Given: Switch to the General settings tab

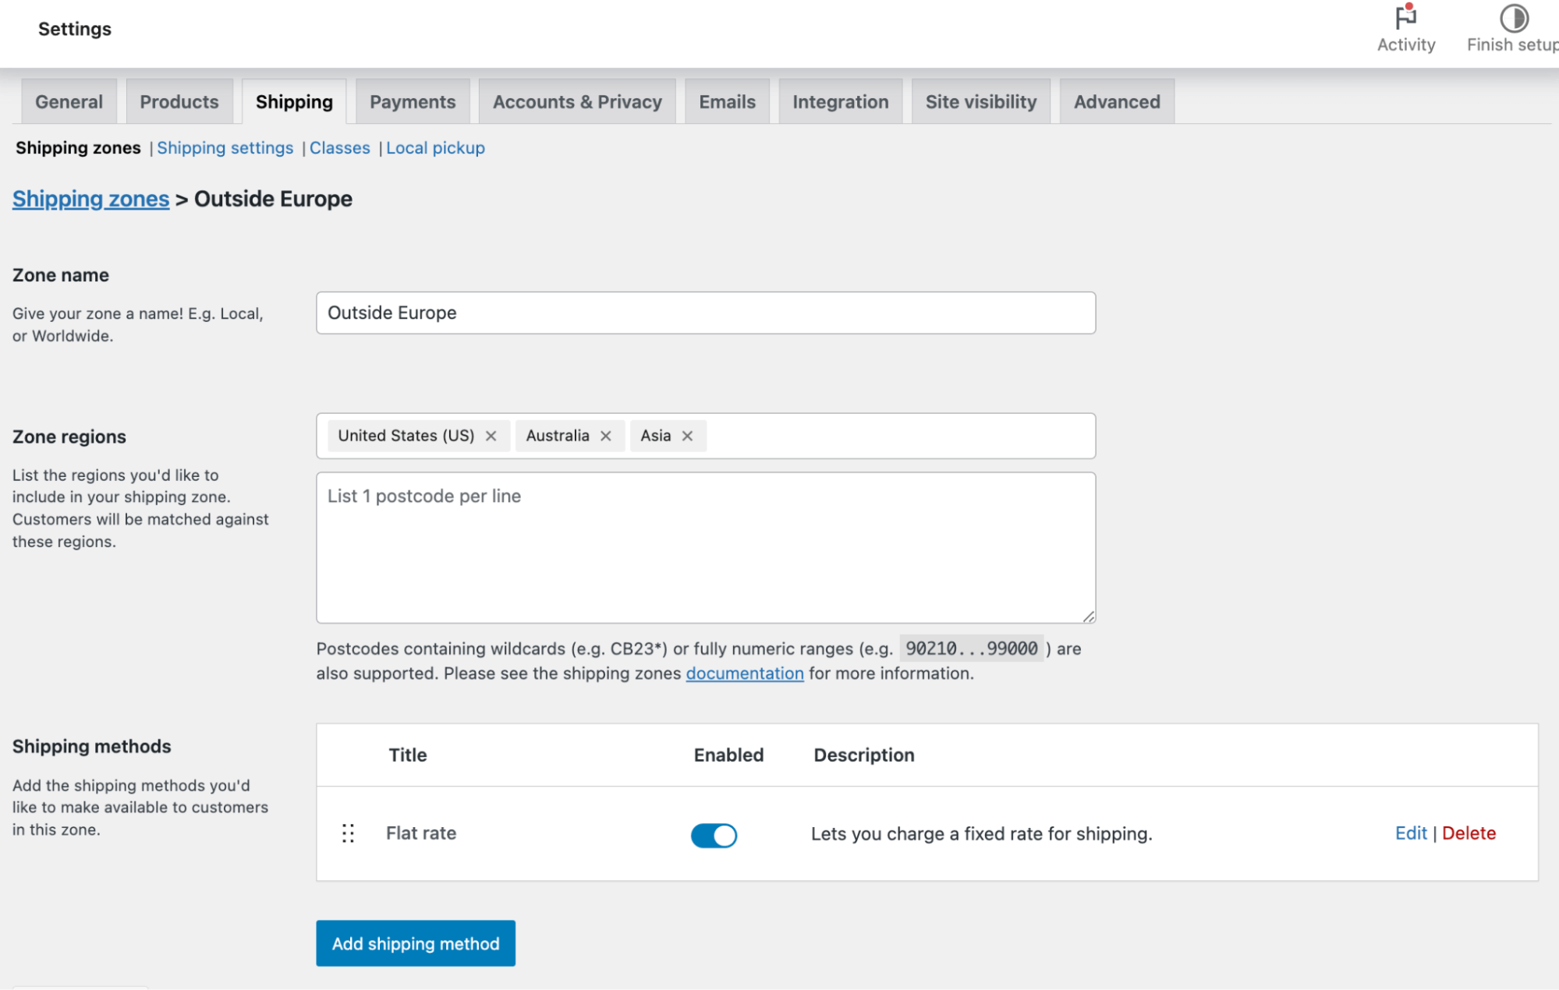Looking at the screenshot, I should tap(68, 102).
